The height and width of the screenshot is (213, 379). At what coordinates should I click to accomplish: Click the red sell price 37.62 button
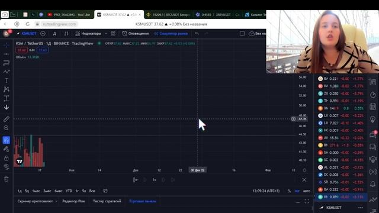tap(21, 50)
